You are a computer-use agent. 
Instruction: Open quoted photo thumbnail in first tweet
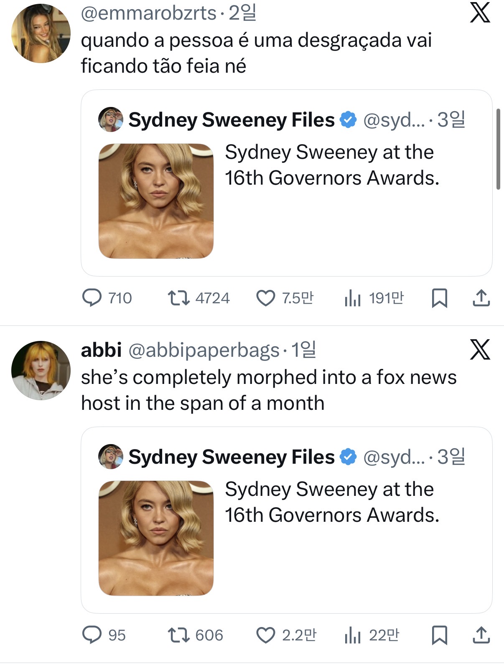[x=156, y=201]
